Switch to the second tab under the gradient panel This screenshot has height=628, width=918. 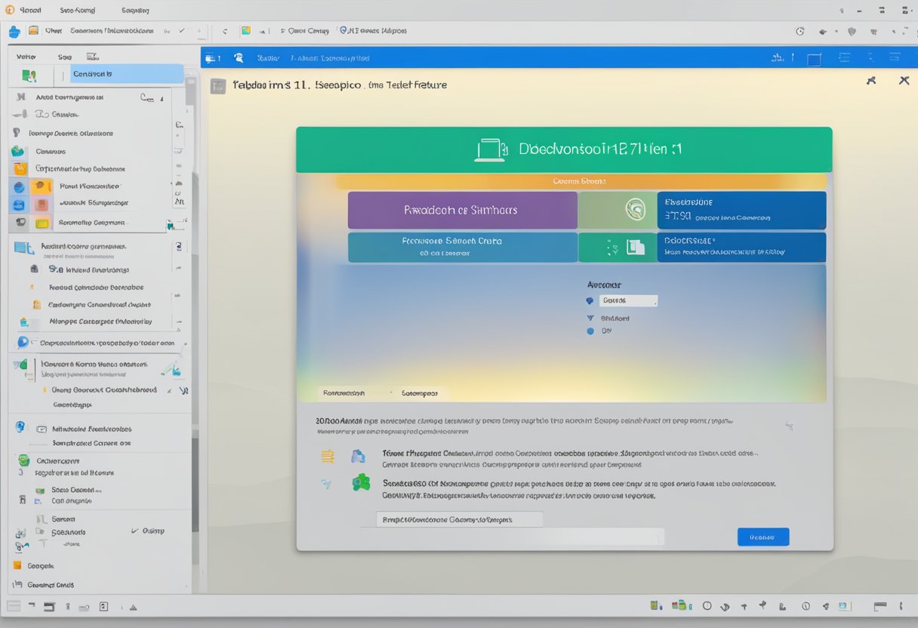420,393
